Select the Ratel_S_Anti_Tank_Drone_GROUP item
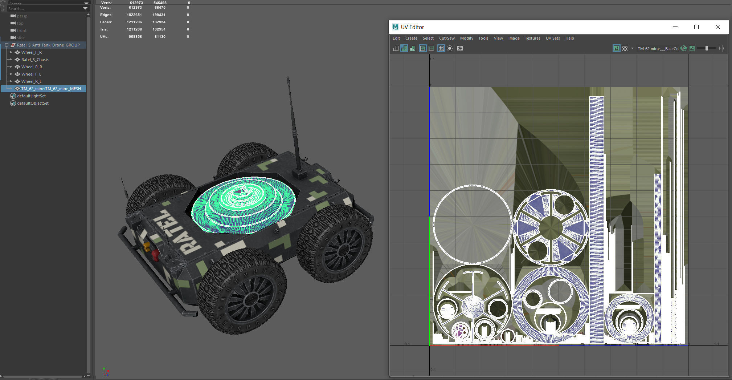 click(48, 45)
